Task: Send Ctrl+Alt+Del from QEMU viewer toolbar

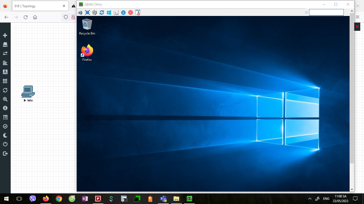Action: pyautogui.click(x=80, y=12)
